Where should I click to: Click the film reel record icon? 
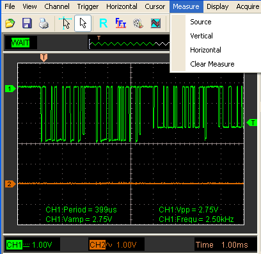138,23
